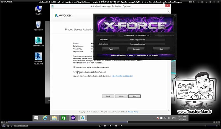Skip to previous track in KMPlayer
Viewport: 221px width, 129px height.
click(x=105, y=126)
